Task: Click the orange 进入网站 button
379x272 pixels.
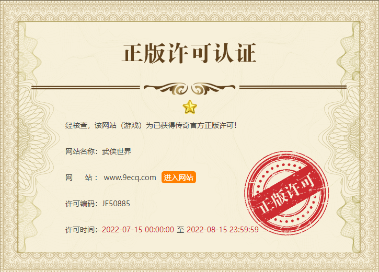Action: (179, 178)
